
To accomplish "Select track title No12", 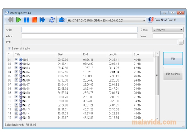I will [26, 105].
